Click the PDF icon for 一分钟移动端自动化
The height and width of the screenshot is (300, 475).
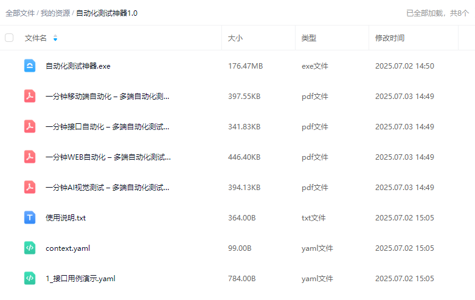(x=30, y=96)
